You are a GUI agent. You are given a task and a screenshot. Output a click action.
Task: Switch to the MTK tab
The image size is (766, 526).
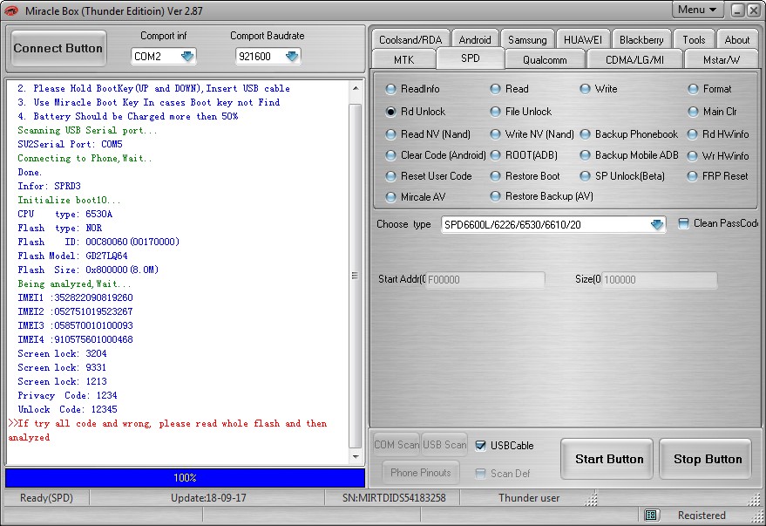click(x=403, y=59)
